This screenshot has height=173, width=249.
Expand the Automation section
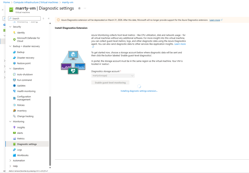click(x=10, y=161)
